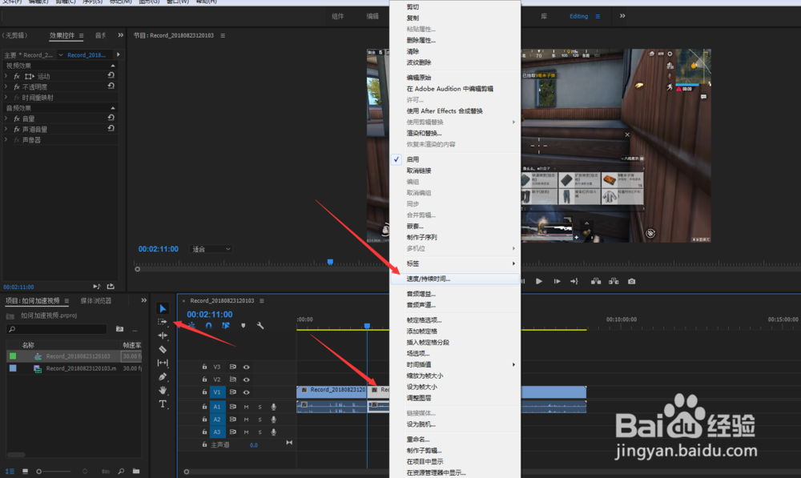Click Go to Out in Program monitor
Image resolution: width=801 pixels, height=478 pixels.
(574, 281)
